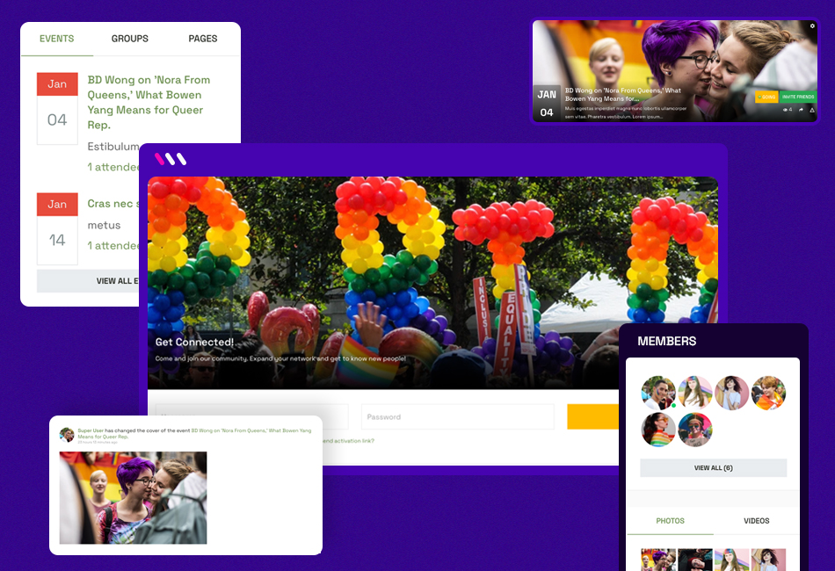Click the share arrow icon on the event card

(801, 110)
